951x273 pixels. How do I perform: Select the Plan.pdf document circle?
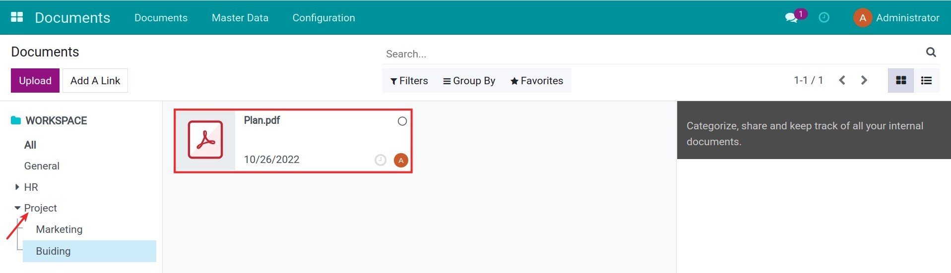pyautogui.click(x=402, y=121)
